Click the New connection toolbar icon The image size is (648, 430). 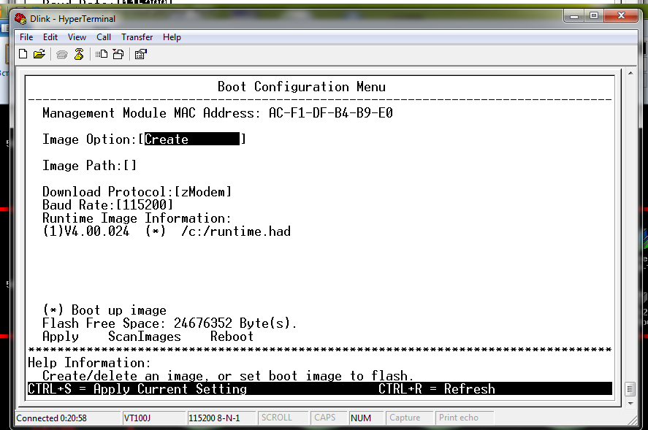pyautogui.click(x=23, y=54)
